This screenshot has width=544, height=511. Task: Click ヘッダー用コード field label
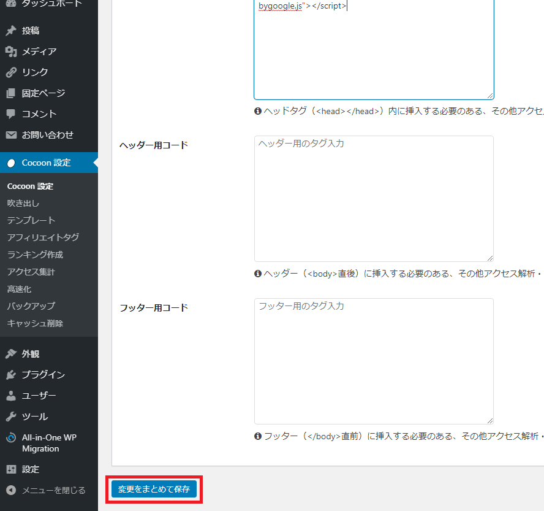(154, 145)
